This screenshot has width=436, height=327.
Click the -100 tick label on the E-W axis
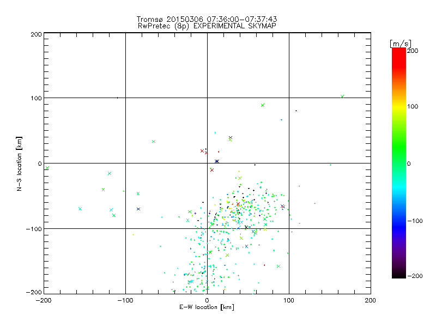tap(125, 300)
